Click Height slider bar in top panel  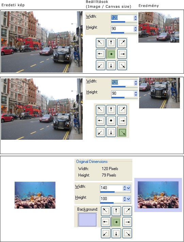pos(124,33)
